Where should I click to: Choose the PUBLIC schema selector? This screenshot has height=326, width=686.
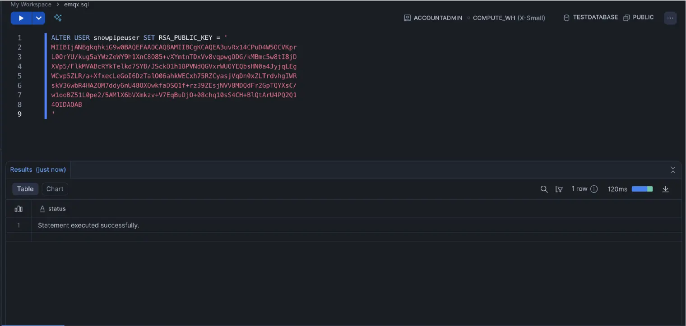pos(639,18)
